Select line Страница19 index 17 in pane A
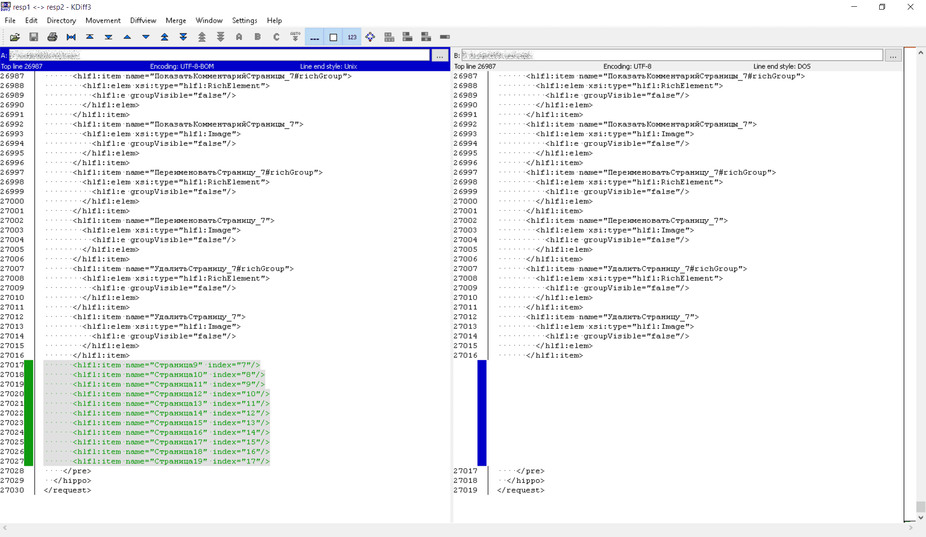926x537 pixels. pyautogui.click(x=157, y=461)
